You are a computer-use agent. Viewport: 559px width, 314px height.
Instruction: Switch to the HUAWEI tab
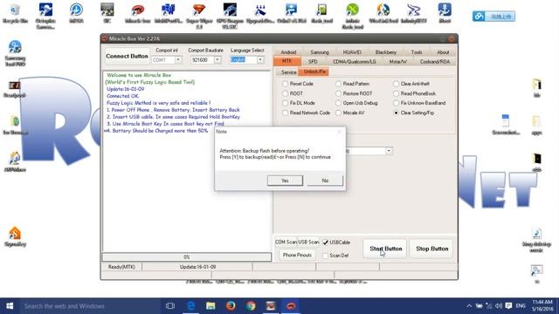[352, 52]
